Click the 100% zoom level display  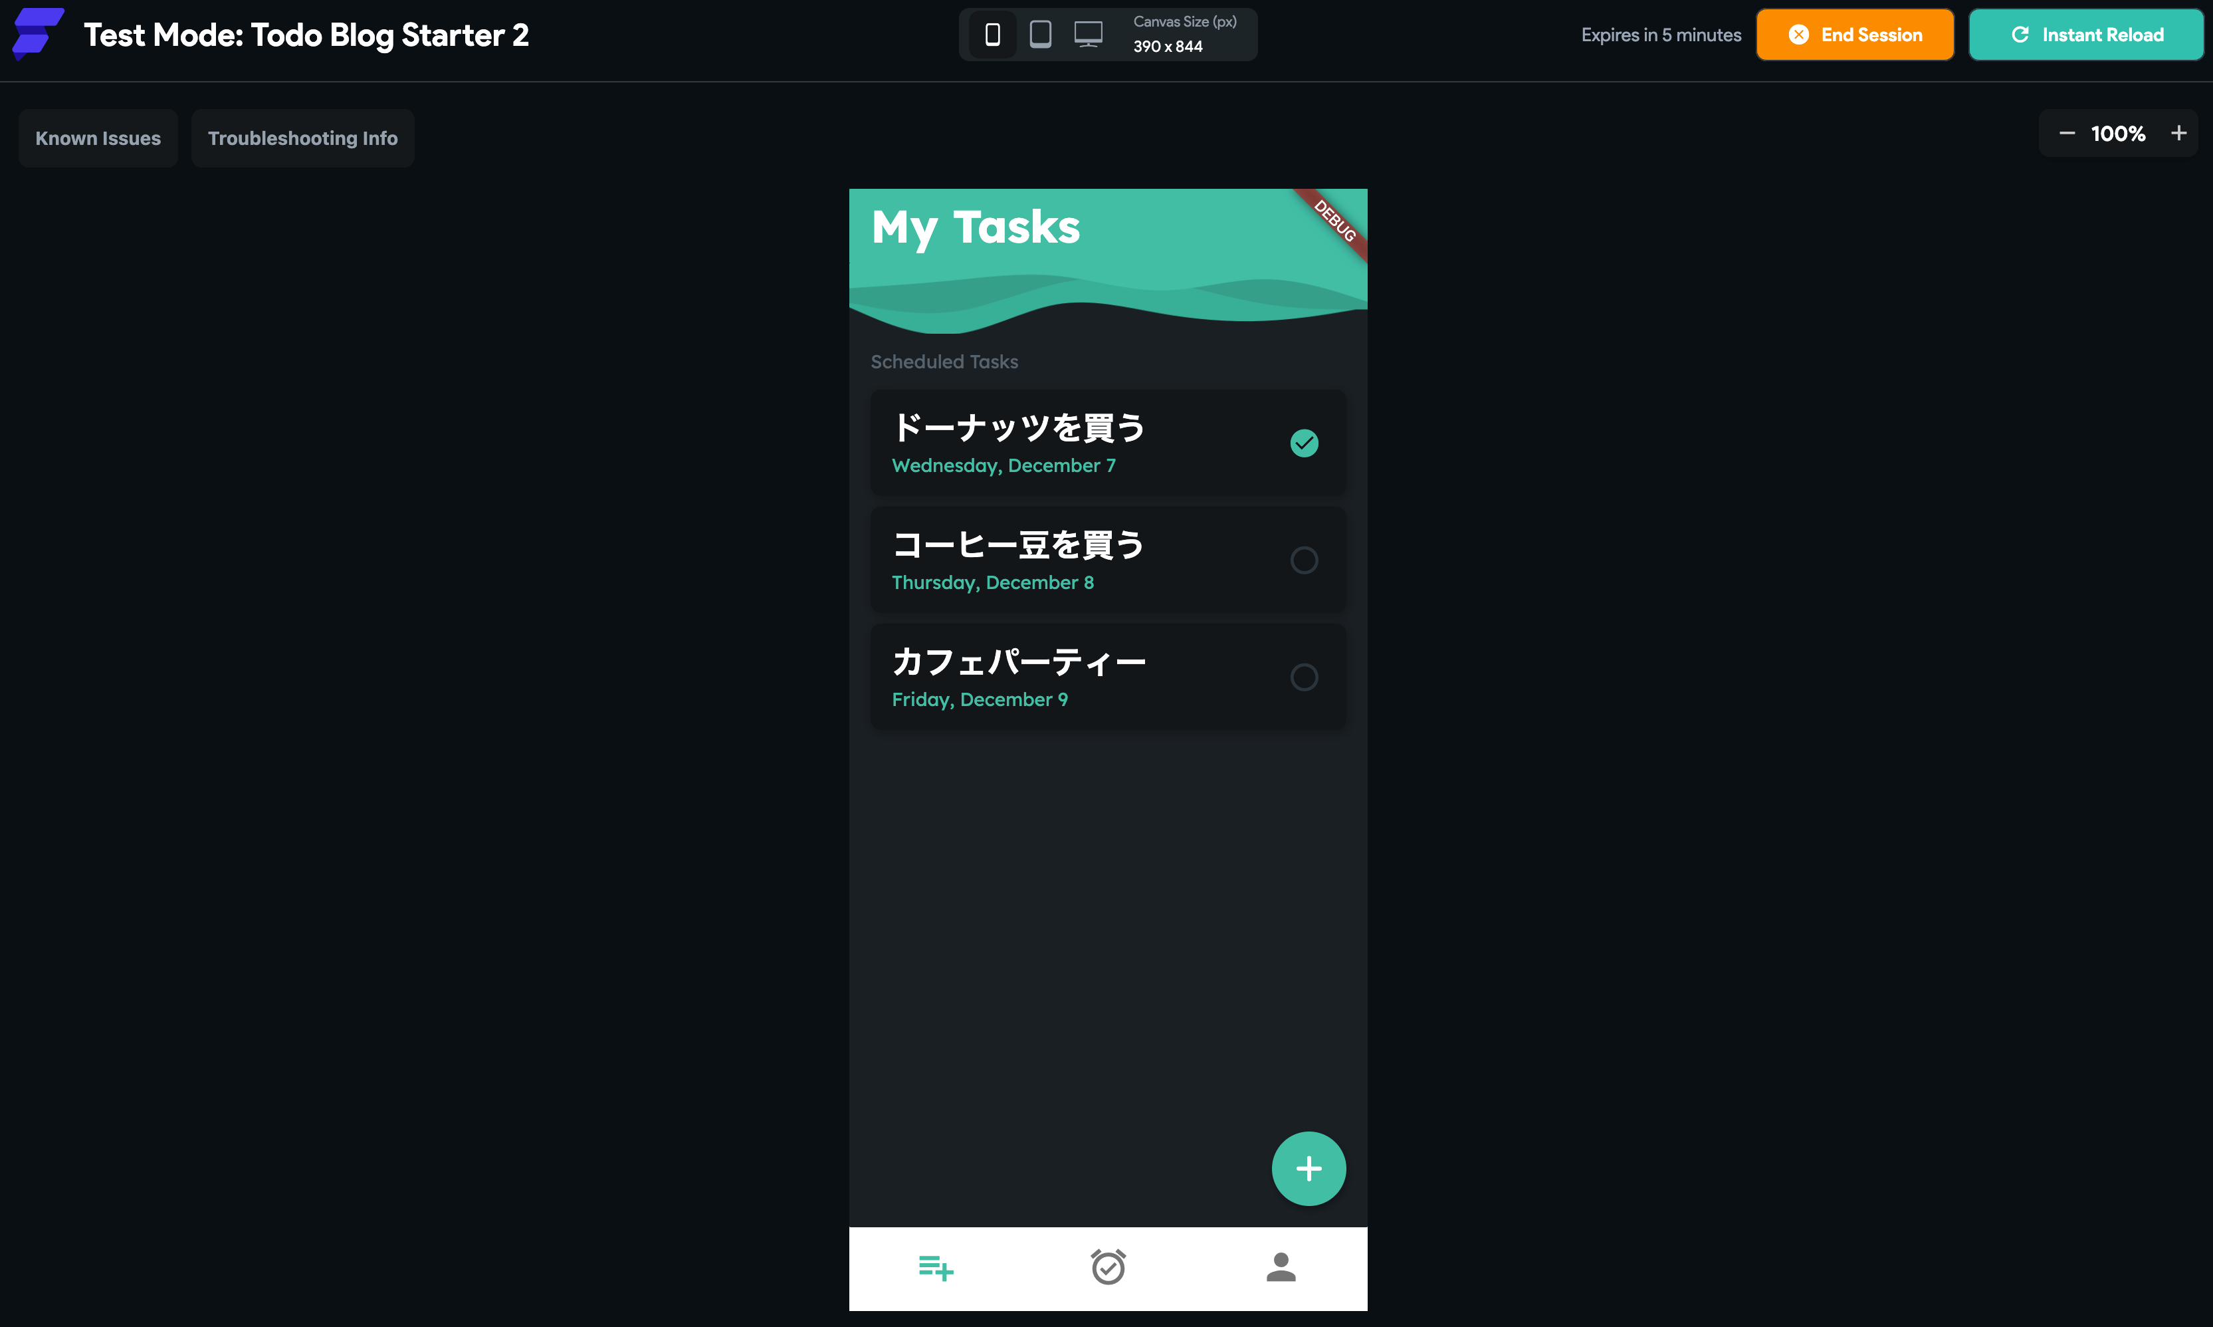pos(2118,133)
